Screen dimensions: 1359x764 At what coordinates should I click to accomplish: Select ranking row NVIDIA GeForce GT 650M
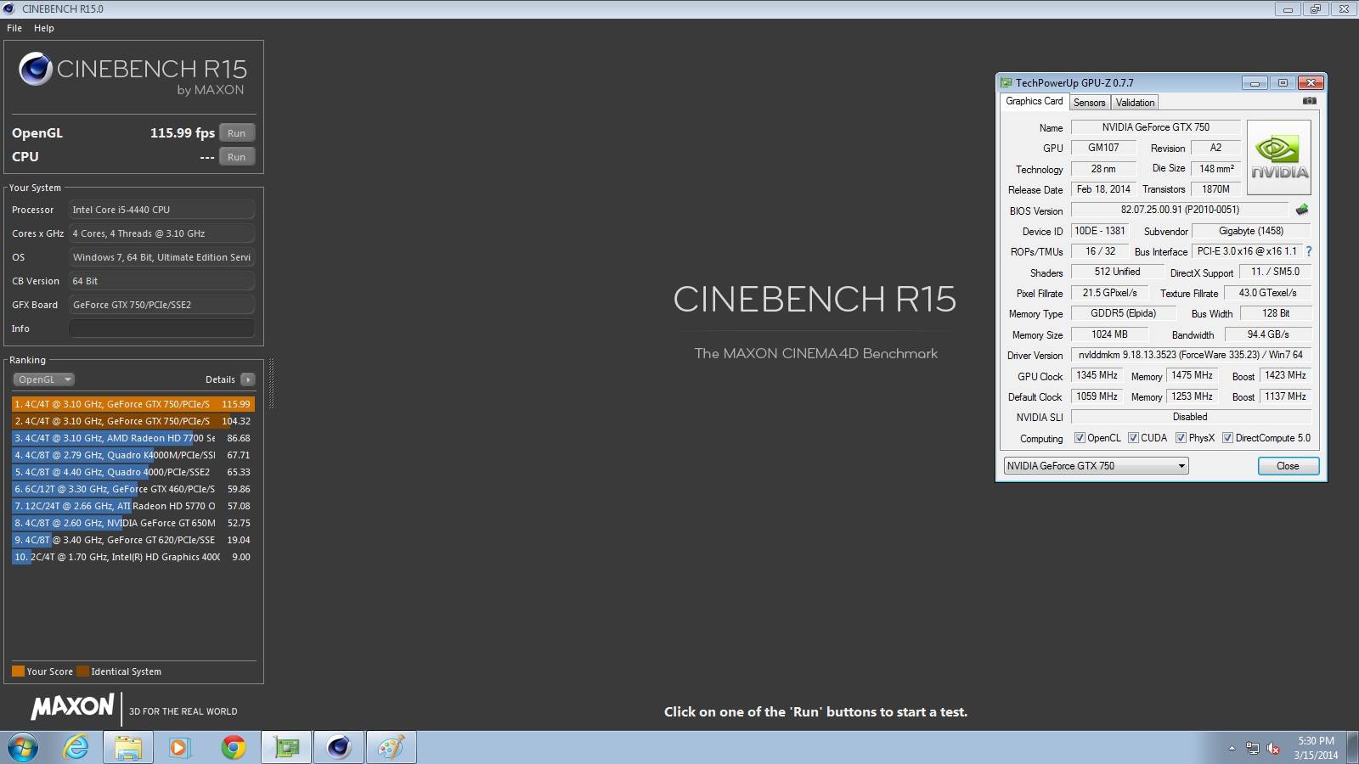tap(133, 523)
